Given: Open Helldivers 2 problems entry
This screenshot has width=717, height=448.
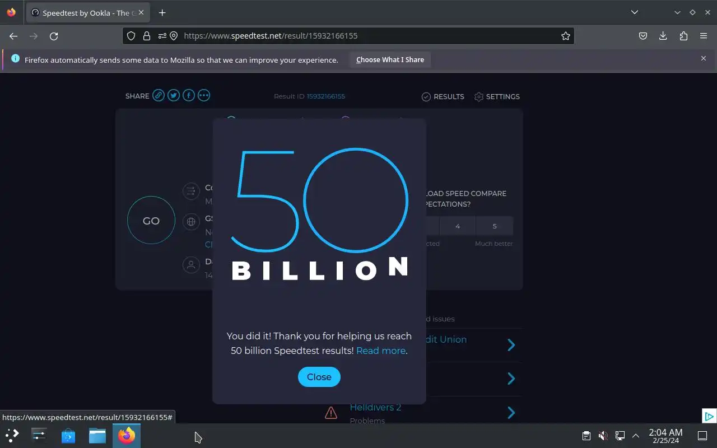Looking at the screenshot, I should pos(375,407).
